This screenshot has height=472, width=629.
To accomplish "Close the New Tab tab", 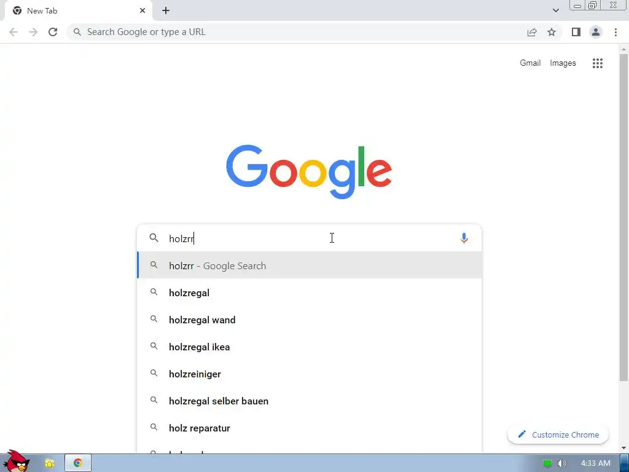I will (x=143, y=11).
